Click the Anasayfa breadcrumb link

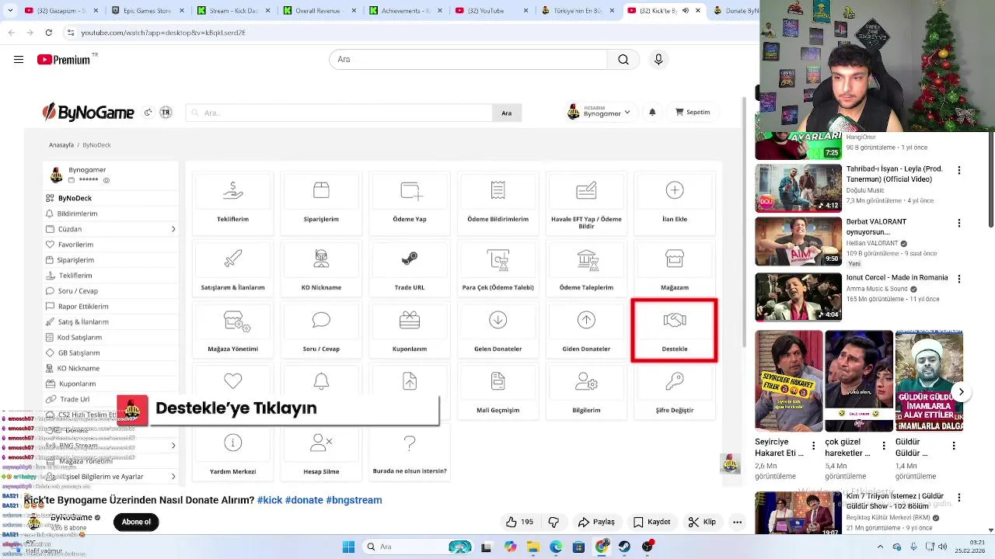click(61, 145)
